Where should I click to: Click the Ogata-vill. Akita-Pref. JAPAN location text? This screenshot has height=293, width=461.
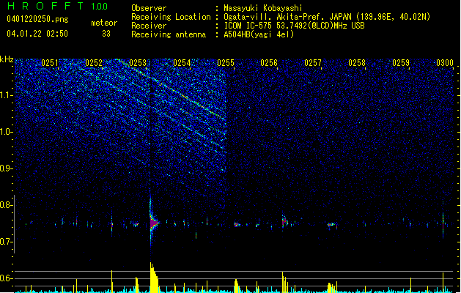tap(327, 17)
